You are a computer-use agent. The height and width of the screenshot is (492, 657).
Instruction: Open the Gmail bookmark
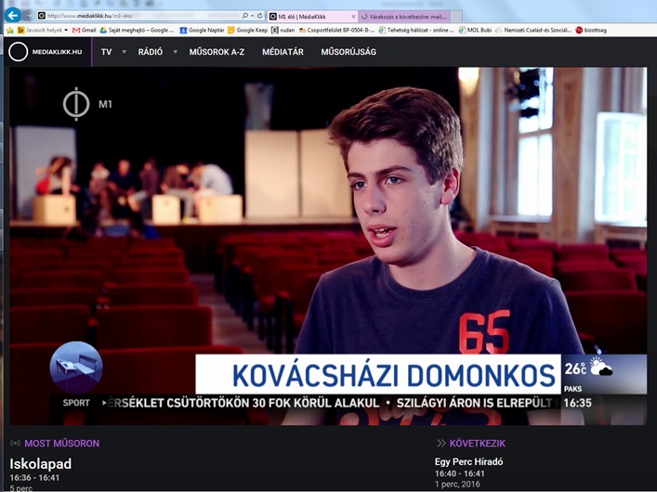click(x=85, y=30)
